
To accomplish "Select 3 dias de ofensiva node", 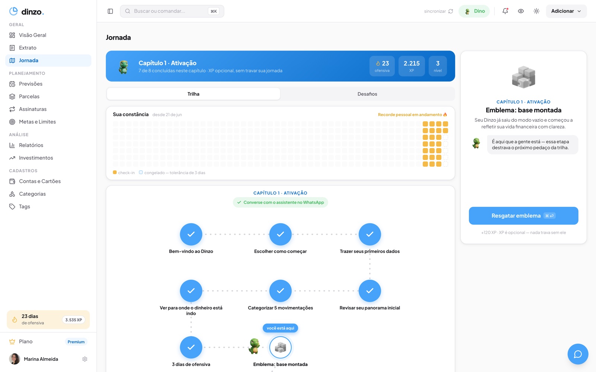I will [x=191, y=347].
